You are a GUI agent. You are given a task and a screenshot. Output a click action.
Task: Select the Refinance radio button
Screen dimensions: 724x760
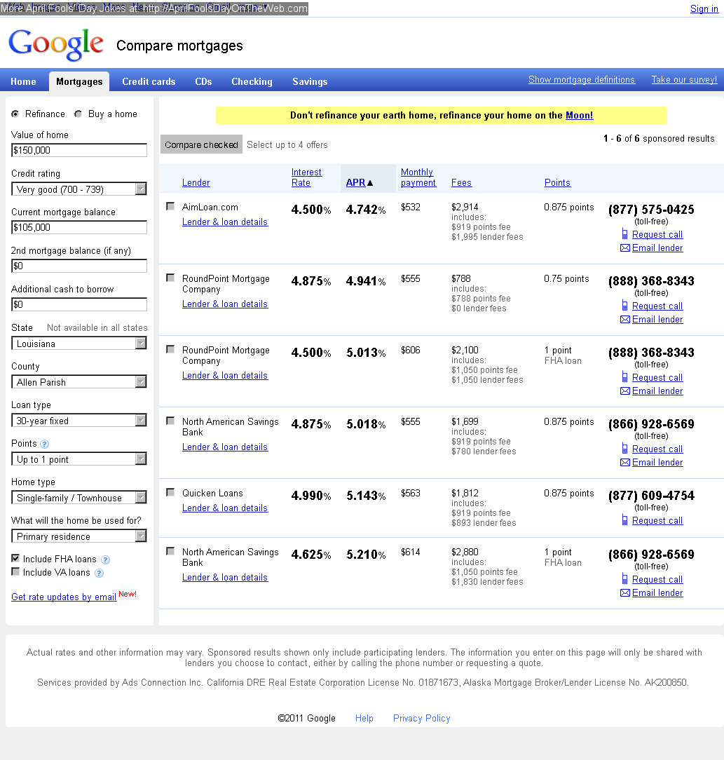[15, 114]
